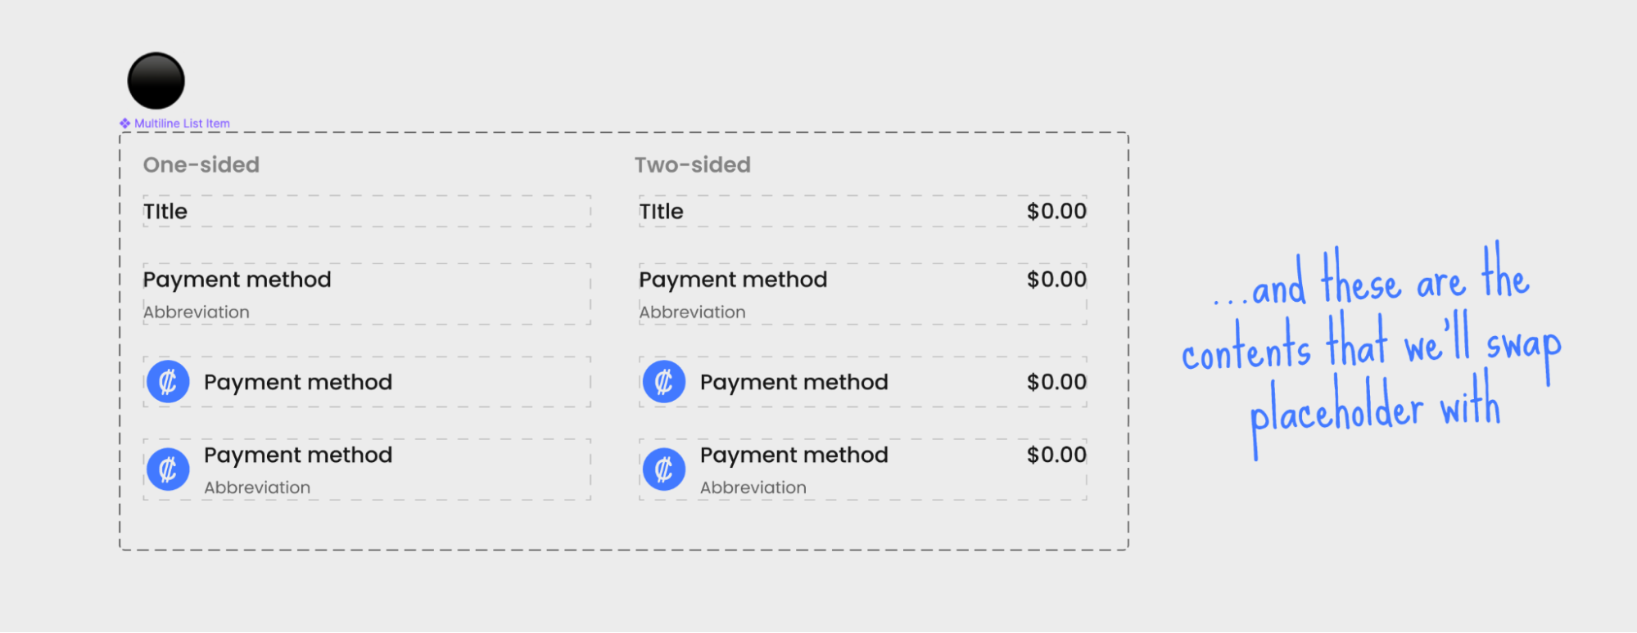1637x633 pixels.
Task: Click the Title text in the One-sided column
Action: point(165,212)
